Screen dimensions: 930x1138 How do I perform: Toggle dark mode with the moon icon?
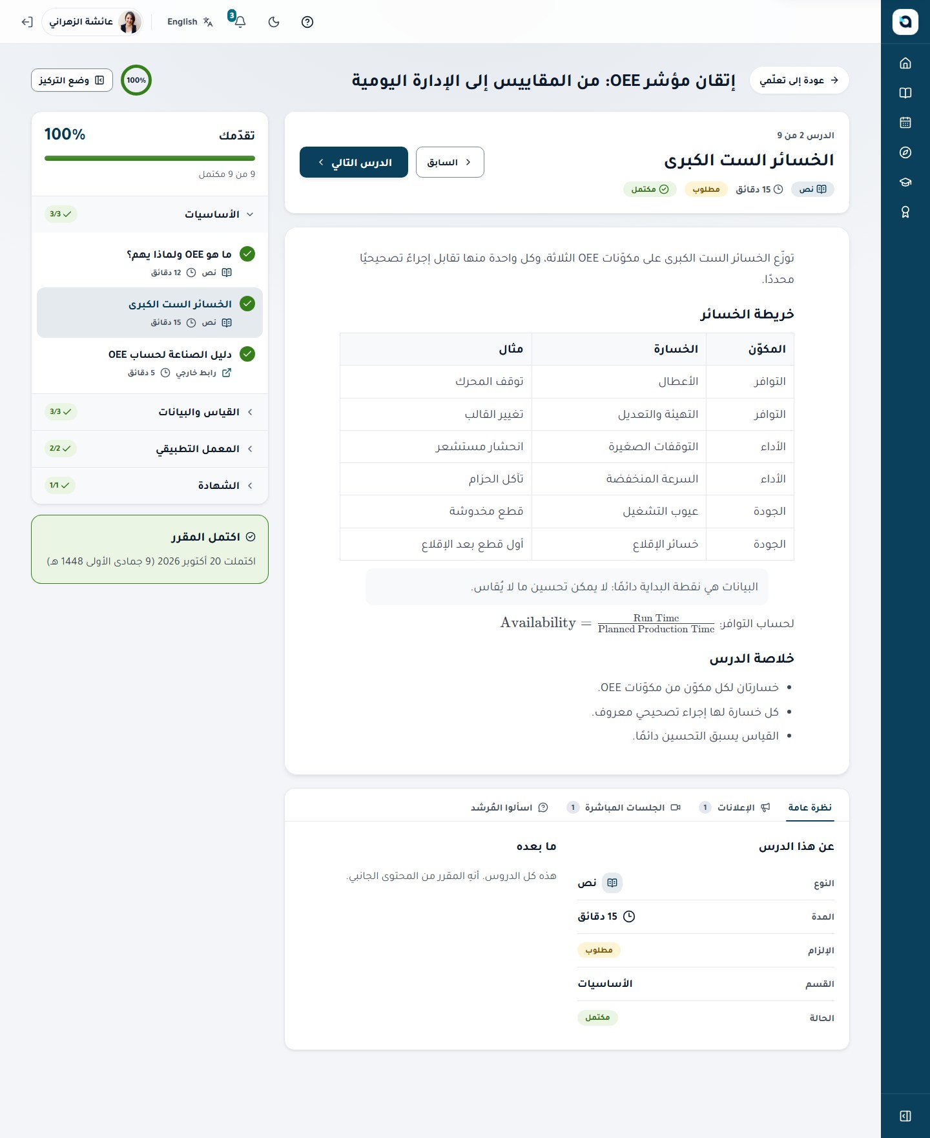(x=274, y=22)
